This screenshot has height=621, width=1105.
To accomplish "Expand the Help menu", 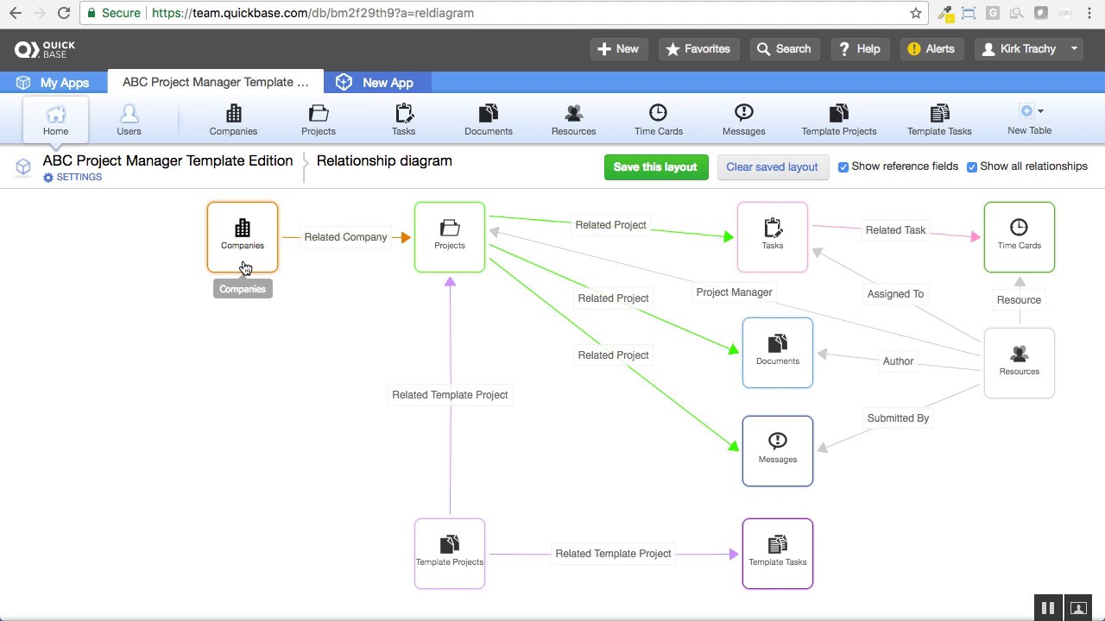I will pyautogui.click(x=859, y=49).
